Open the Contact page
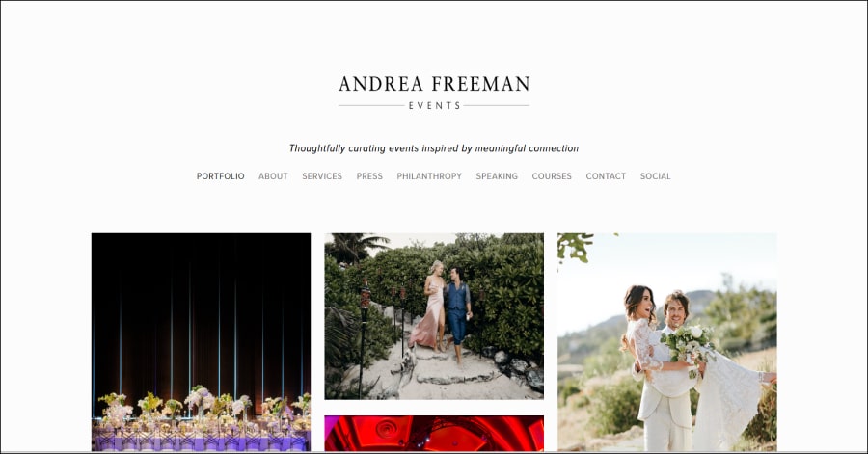 point(606,176)
